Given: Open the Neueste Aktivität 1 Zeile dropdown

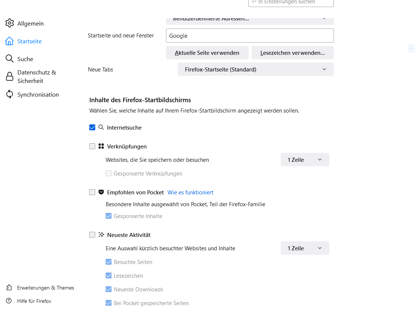Looking at the screenshot, I should (305, 248).
